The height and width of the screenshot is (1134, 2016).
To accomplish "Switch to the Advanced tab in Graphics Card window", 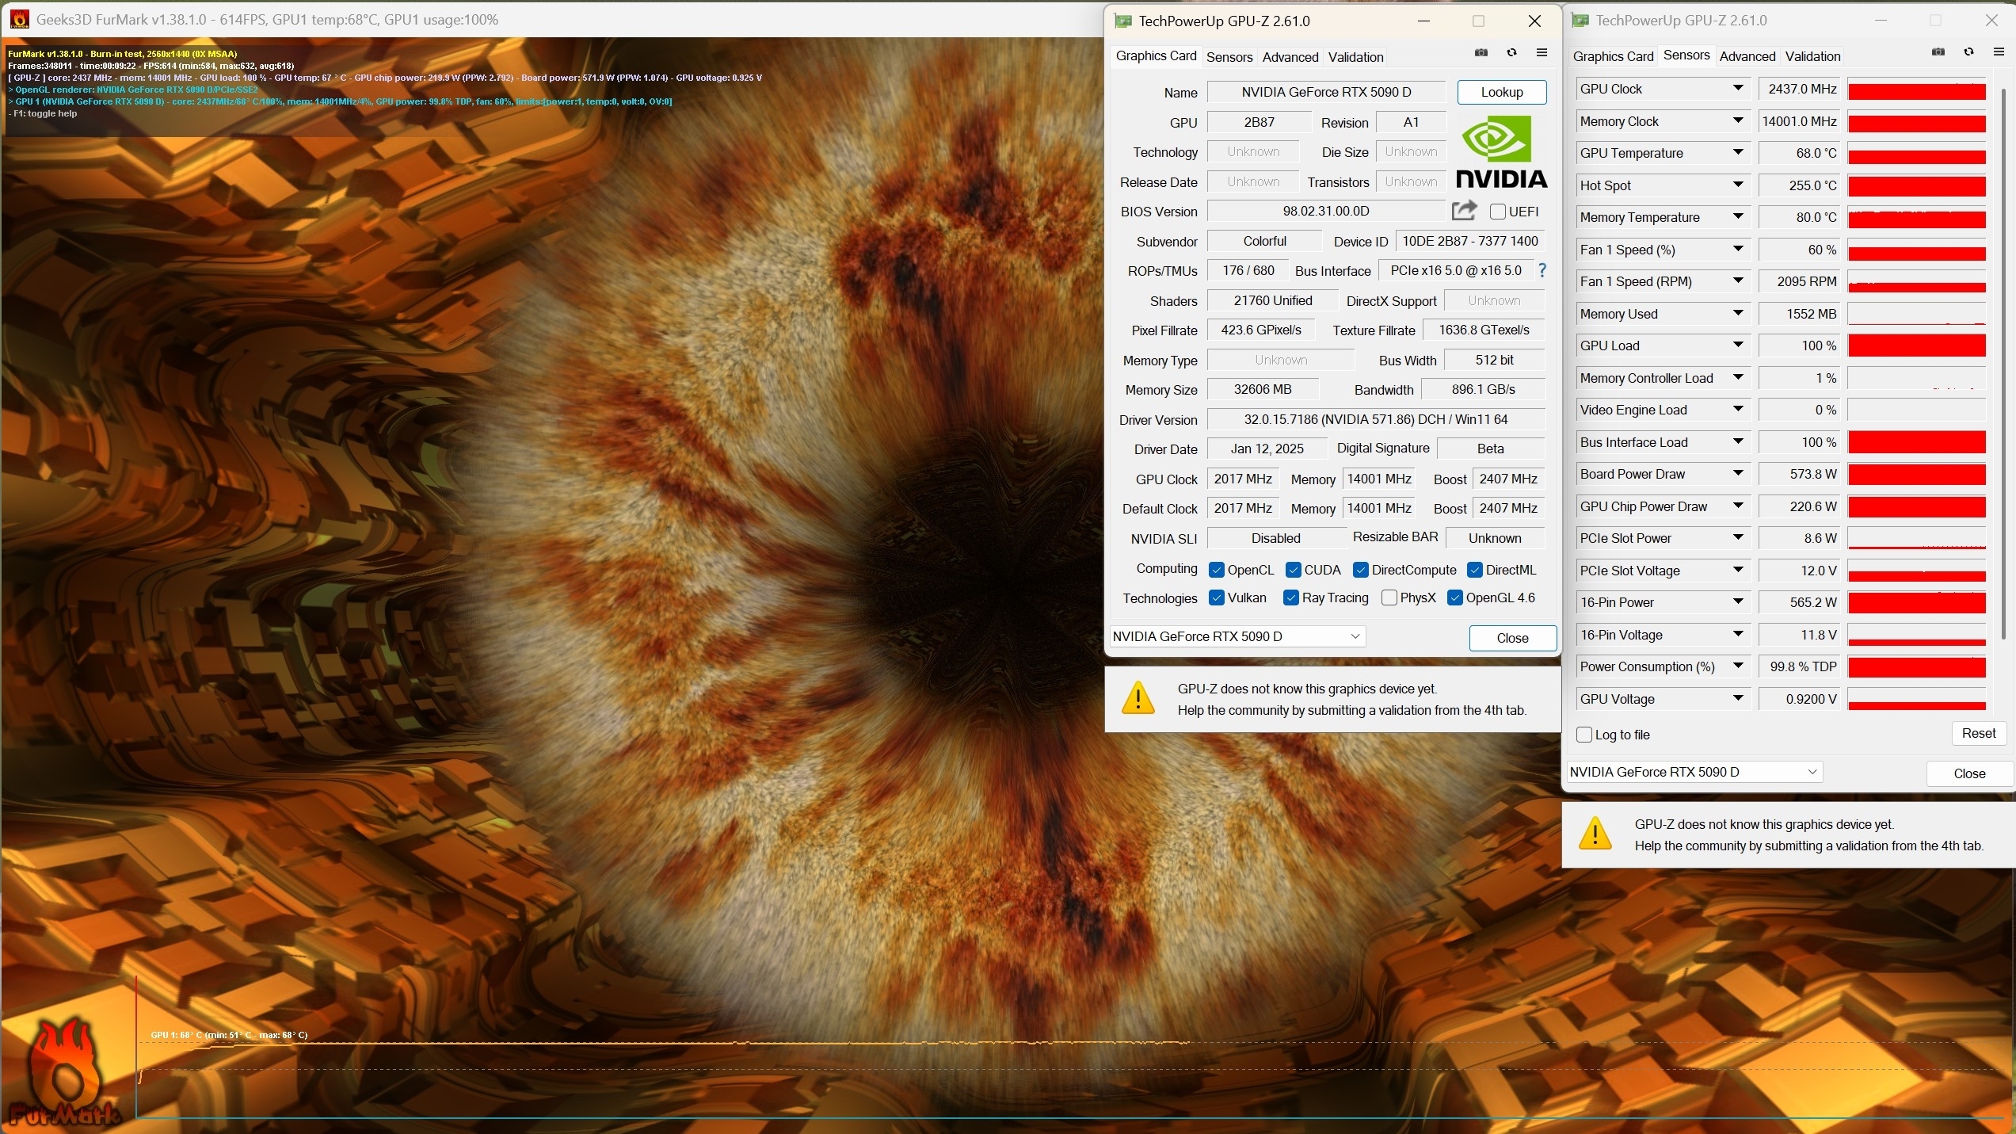I will pyautogui.click(x=1290, y=57).
